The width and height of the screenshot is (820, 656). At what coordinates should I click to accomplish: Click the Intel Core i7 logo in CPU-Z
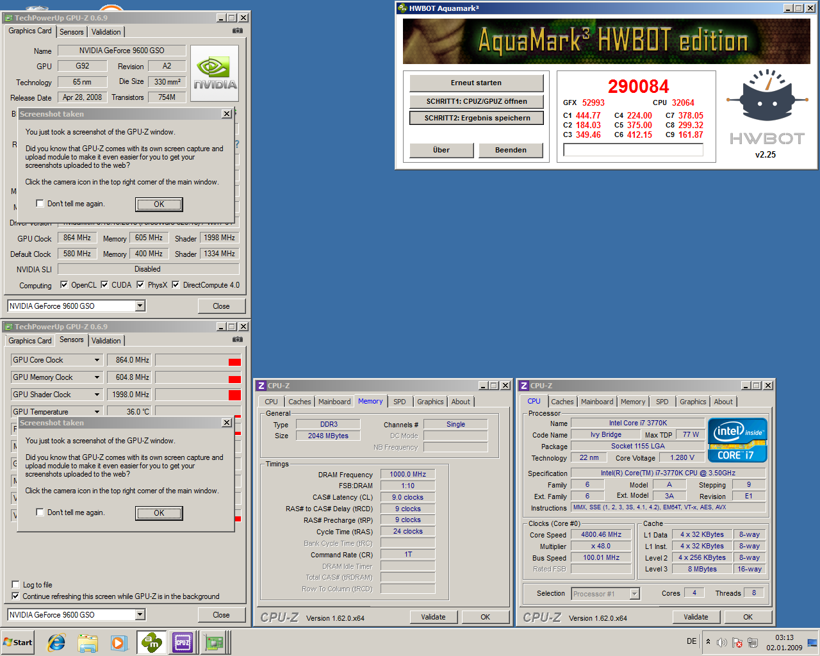click(737, 440)
